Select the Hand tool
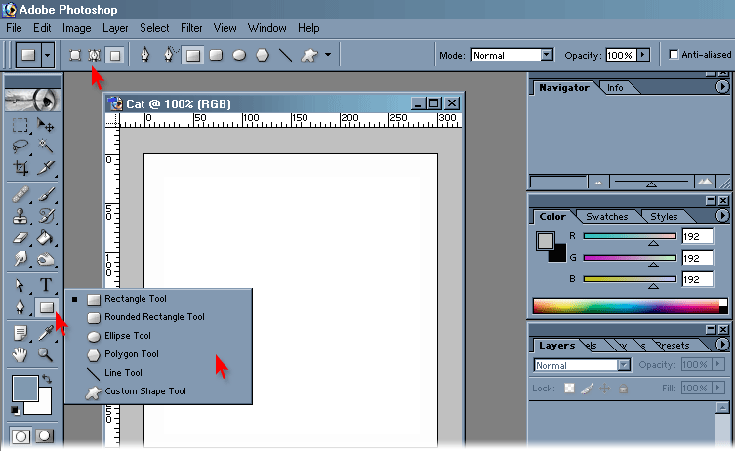The width and height of the screenshot is (735, 451). (x=20, y=355)
